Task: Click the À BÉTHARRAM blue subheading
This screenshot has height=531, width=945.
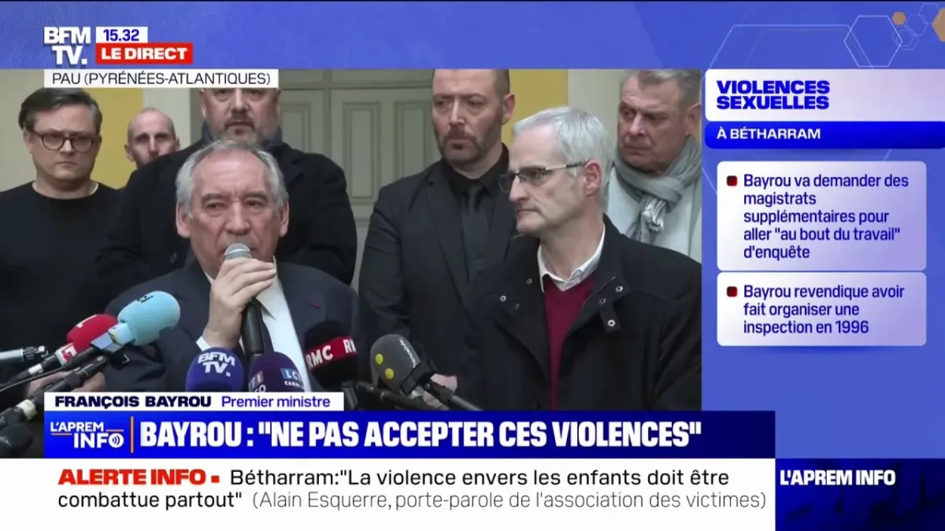Action: coord(768,135)
